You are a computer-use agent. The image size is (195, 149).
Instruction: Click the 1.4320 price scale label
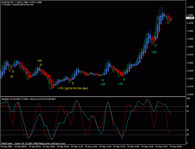[x=190, y=39]
